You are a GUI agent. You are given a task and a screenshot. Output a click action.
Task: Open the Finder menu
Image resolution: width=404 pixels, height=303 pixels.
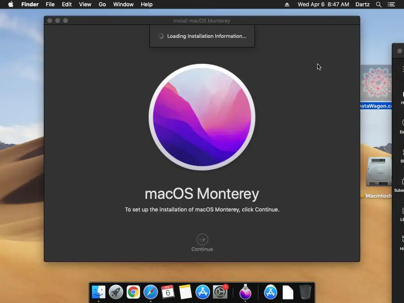point(30,4)
